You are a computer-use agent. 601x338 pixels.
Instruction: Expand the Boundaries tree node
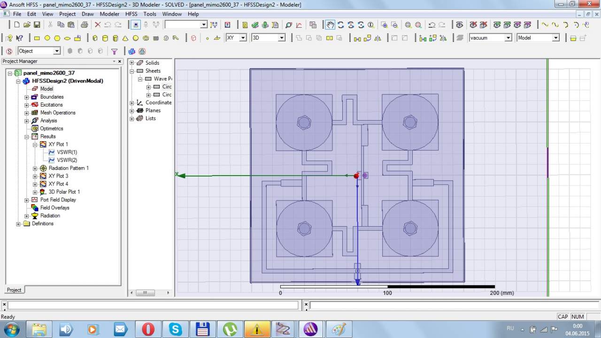coord(27,97)
